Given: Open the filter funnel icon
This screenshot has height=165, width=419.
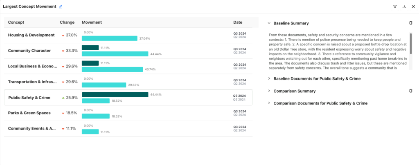Looking at the screenshot, I should pos(395,7).
